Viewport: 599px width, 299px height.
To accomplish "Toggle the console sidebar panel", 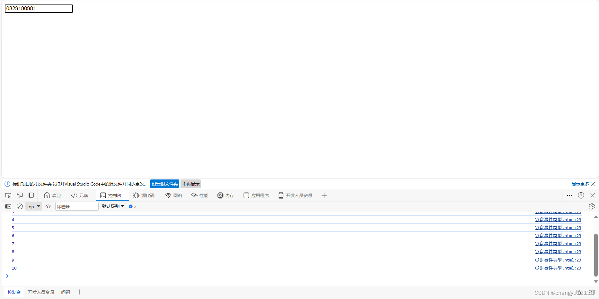I will pyautogui.click(x=8, y=206).
